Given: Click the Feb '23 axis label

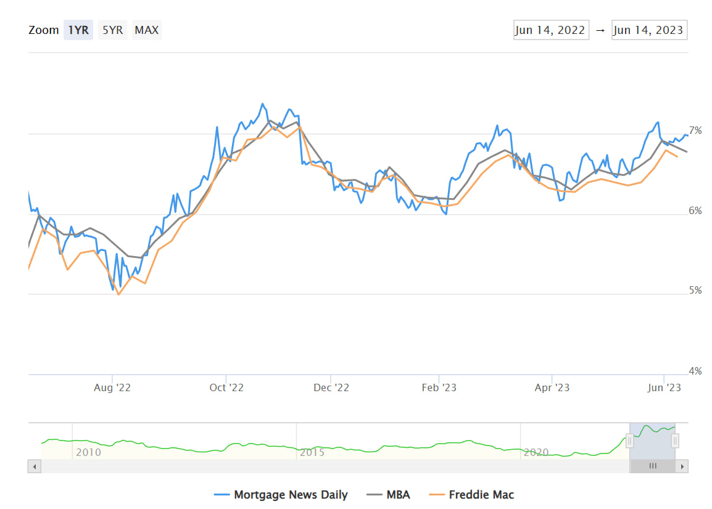Looking at the screenshot, I should (x=439, y=388).
